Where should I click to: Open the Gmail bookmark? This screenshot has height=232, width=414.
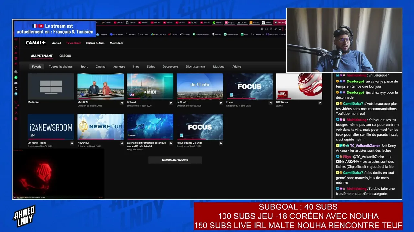click(x=173, y=34)
